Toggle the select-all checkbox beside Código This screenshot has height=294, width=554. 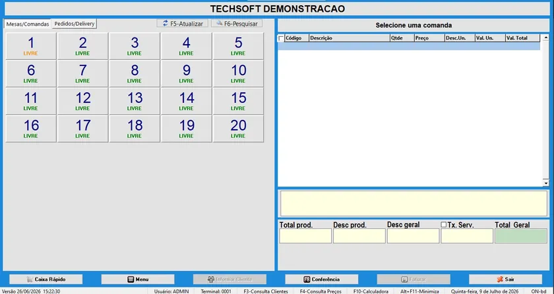281,38
